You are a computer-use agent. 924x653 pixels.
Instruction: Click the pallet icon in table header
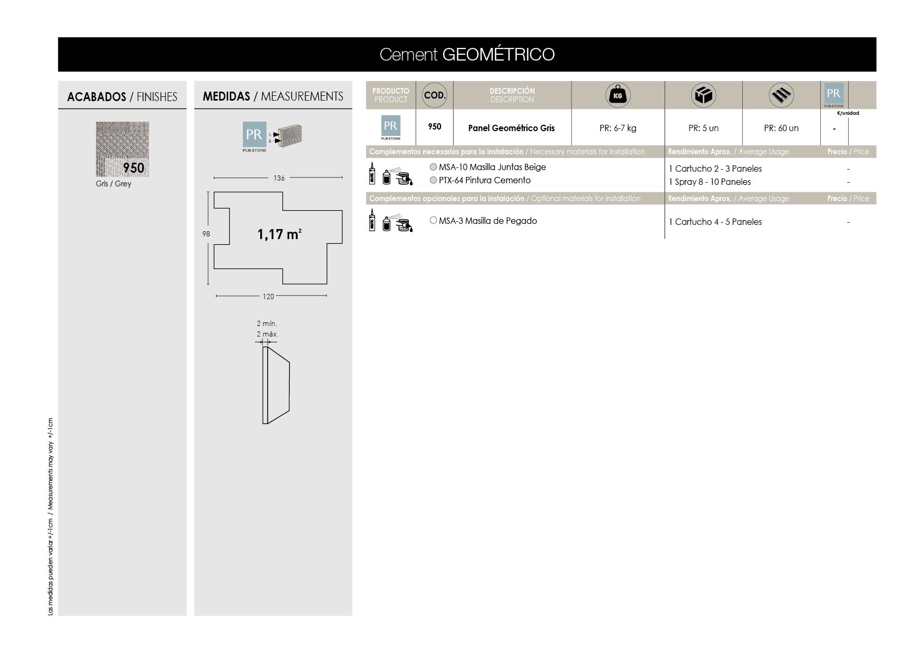point(781,95)
